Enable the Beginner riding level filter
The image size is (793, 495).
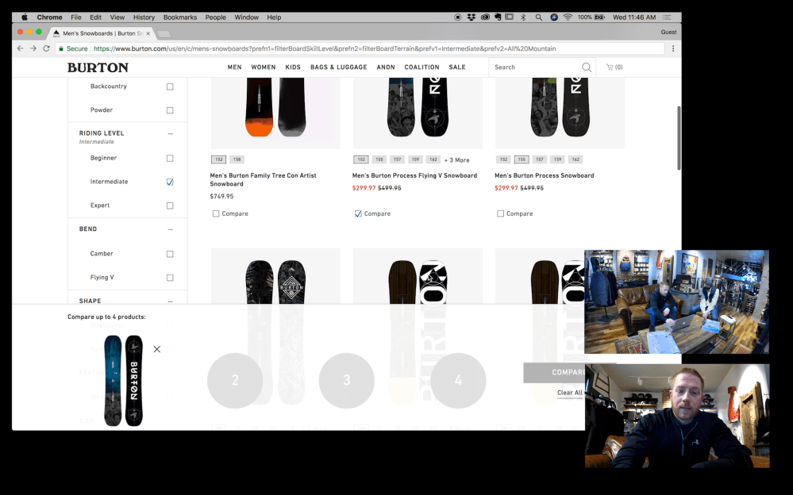169,157
